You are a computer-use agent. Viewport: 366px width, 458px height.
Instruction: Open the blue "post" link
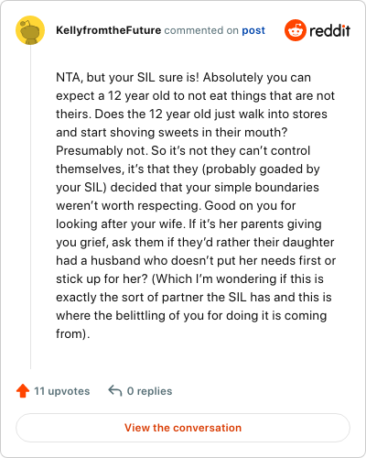click(x=253, y=30)
